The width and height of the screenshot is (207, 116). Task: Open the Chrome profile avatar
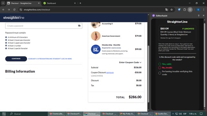(x=198, y=10)
